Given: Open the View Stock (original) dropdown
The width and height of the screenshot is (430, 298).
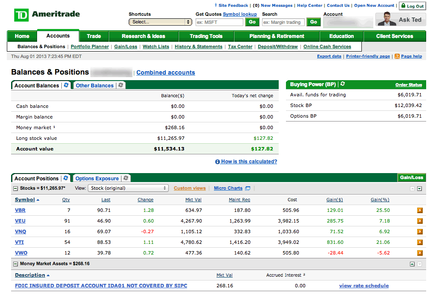Looking at the screenshot, I should point(128,188).
